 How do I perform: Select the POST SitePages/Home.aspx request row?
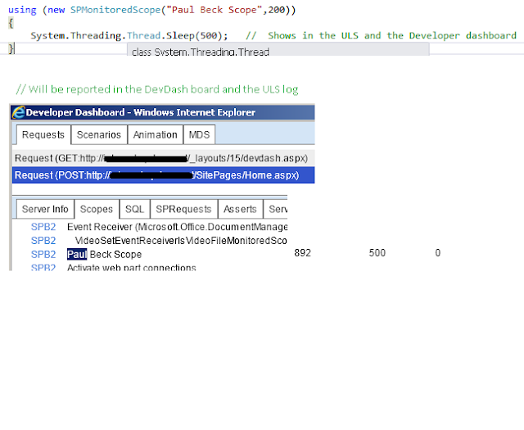[164, 175]
